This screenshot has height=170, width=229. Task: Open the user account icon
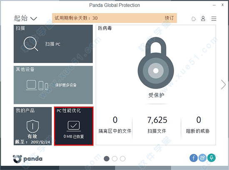point(203,19)
